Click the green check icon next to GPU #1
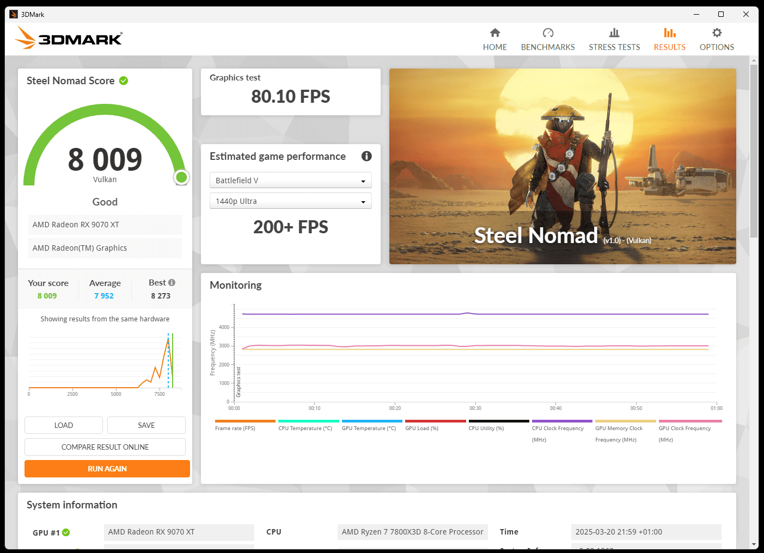Viewport: 764px width, 553px height. [x=66, y=532]
